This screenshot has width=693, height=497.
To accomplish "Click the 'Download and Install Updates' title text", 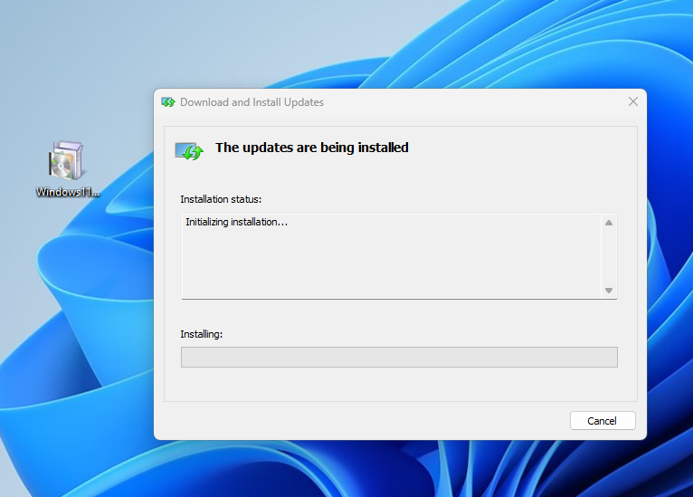I will (252, 102).
